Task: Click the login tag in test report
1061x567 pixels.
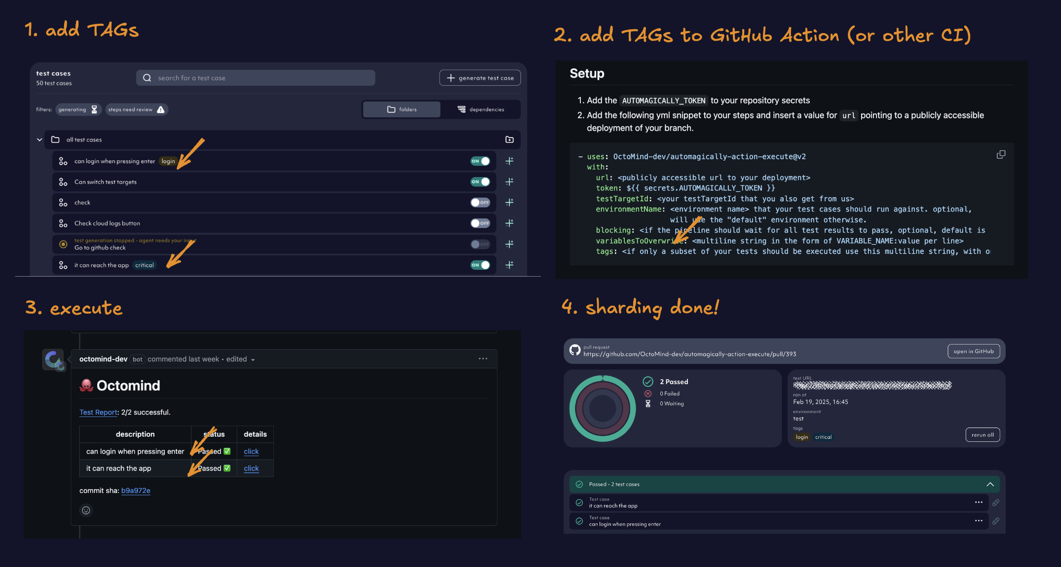Action: pos(802,437)
